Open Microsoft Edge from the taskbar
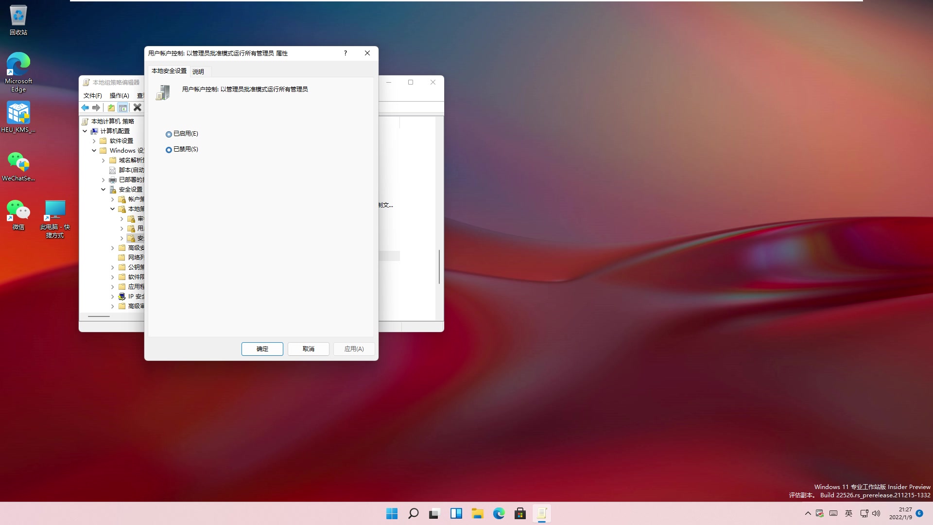Image resolution: width=933 pixels, height=525 pixels. [x=499, y=513]
